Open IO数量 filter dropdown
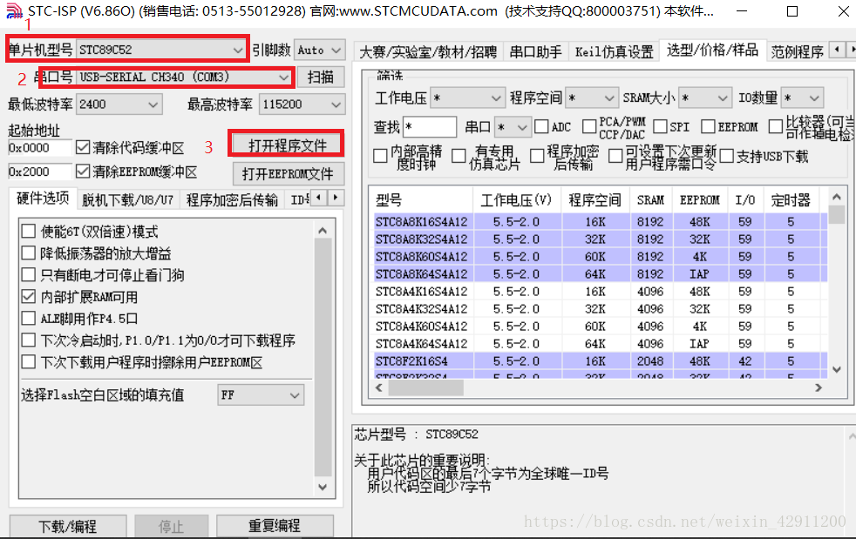This screenshot has width=856, height=539. pos(802,98)
